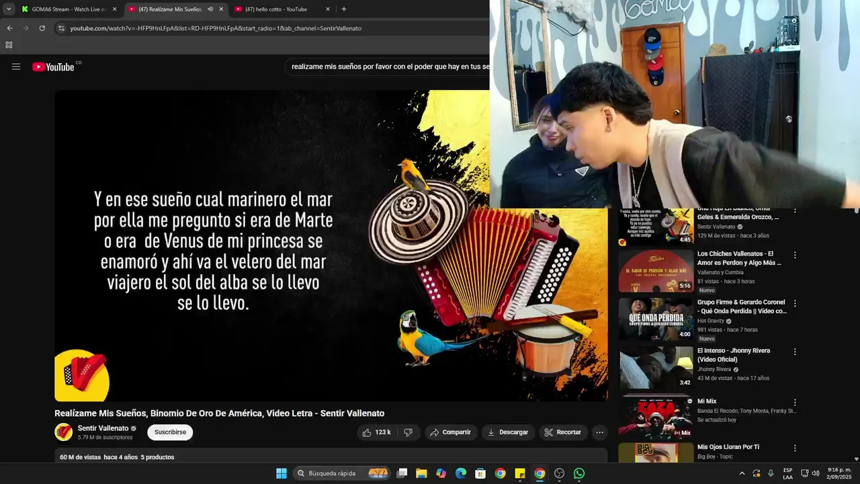Open the YouTube hamburger guide menu

16,67
